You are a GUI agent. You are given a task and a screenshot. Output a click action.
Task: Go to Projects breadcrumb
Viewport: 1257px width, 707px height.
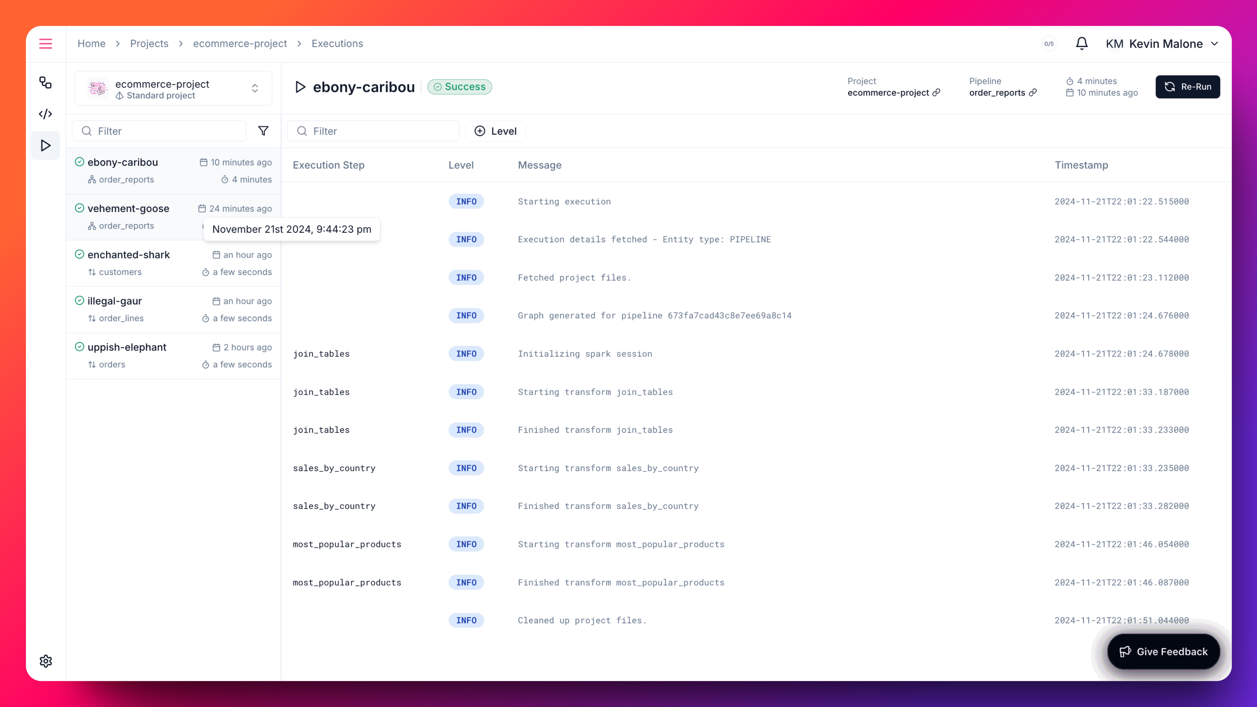149,44
